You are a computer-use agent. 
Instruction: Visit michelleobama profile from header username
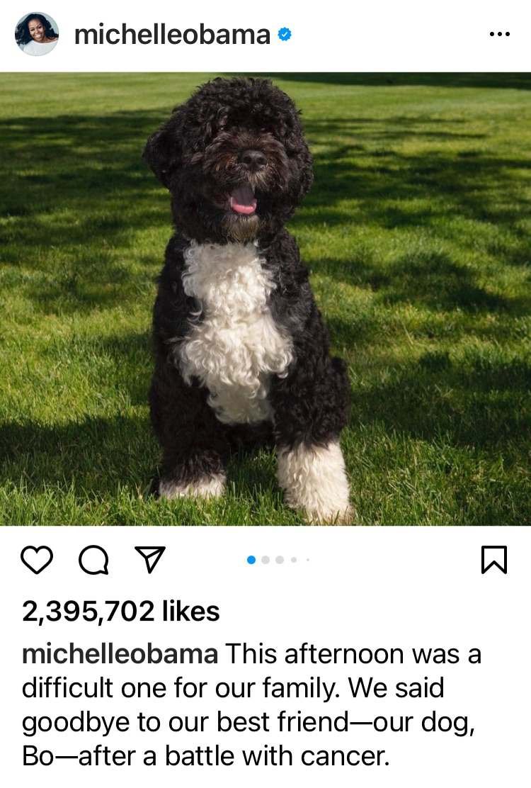(172, 35)
